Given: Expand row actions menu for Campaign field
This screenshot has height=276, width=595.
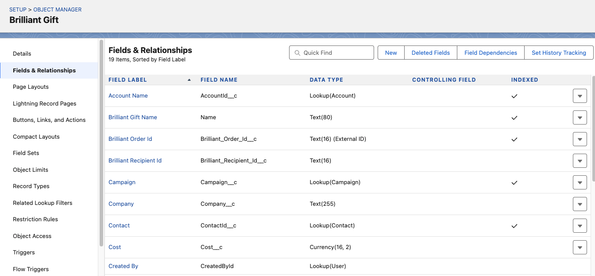Looking at the screenshot, I should pyautogui.click(x=580, y=182).
